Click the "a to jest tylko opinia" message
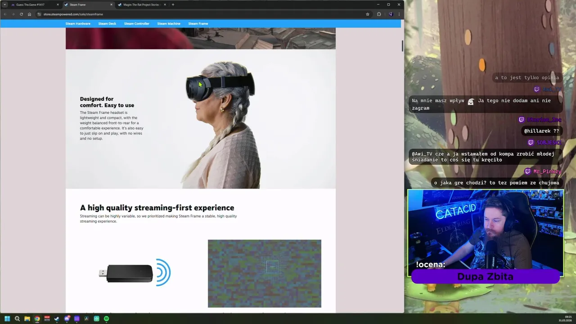 (x=527, y=77)
